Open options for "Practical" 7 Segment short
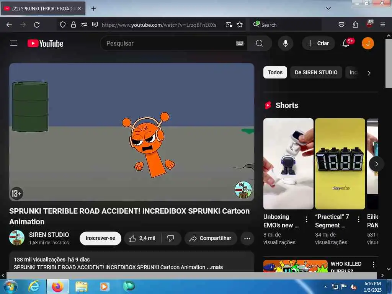This screenshot has width=392, height=294. (358, 219)
